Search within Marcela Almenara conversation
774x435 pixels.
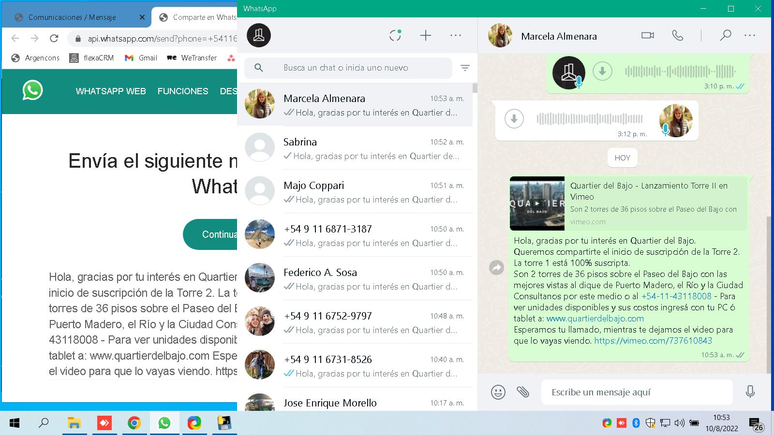click(725, 35)
